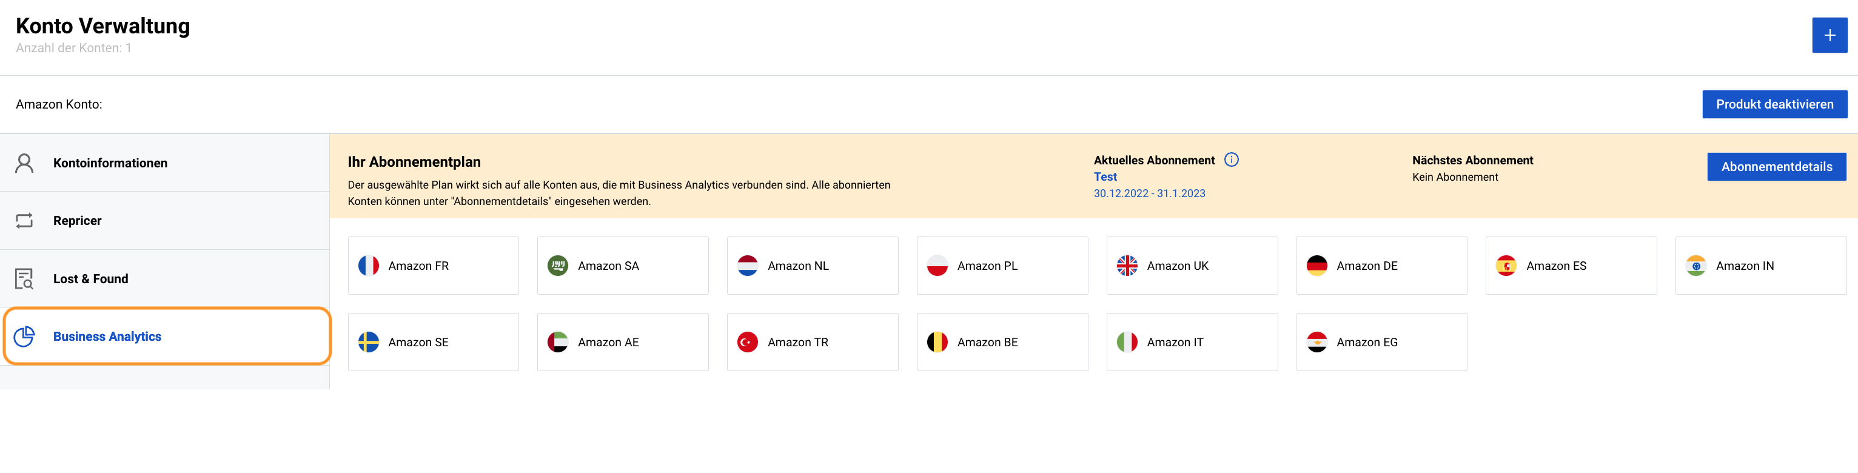Click the Test subscription link
Screen dimensions: 1858x473
pos(1105,176)
